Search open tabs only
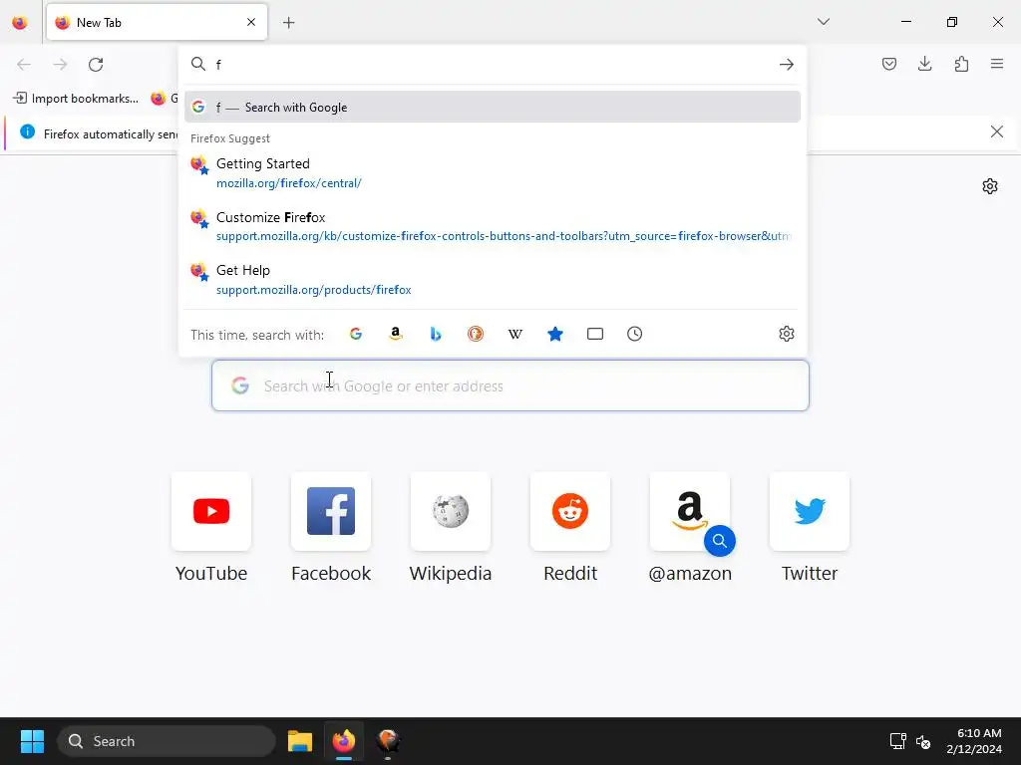The width and height of the screenshot is (1021, 765). (595, 335)
